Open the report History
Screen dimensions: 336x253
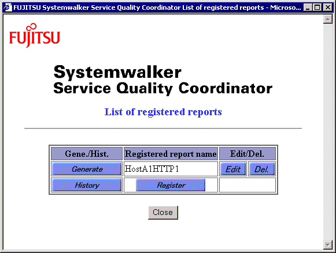(x=87, y=185)
